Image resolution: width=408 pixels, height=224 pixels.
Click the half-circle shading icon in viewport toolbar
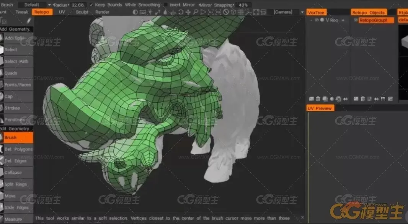click(x=135, y=12)
